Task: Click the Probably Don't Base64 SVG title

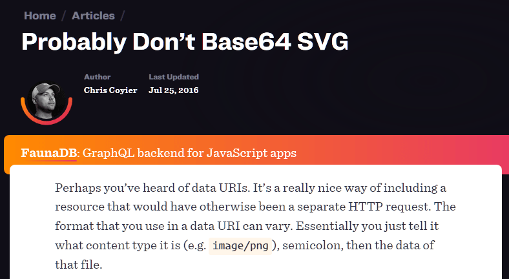Action: (x=185, y=42)
